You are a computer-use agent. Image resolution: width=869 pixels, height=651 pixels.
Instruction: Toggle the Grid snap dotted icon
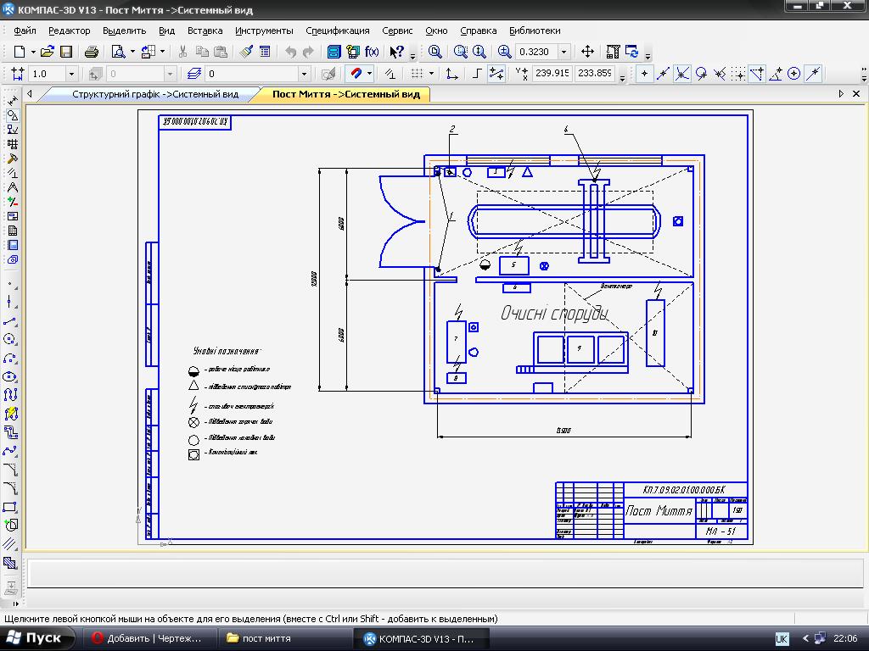tap(738, 74)
